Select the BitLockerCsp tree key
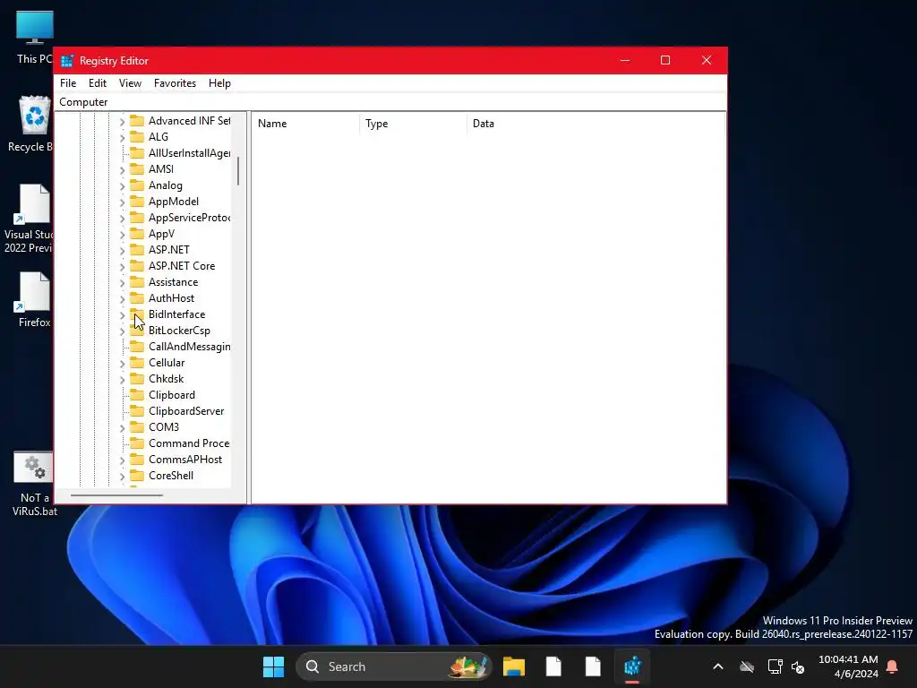This screenshot has width=917, height=688. point(179,331)
